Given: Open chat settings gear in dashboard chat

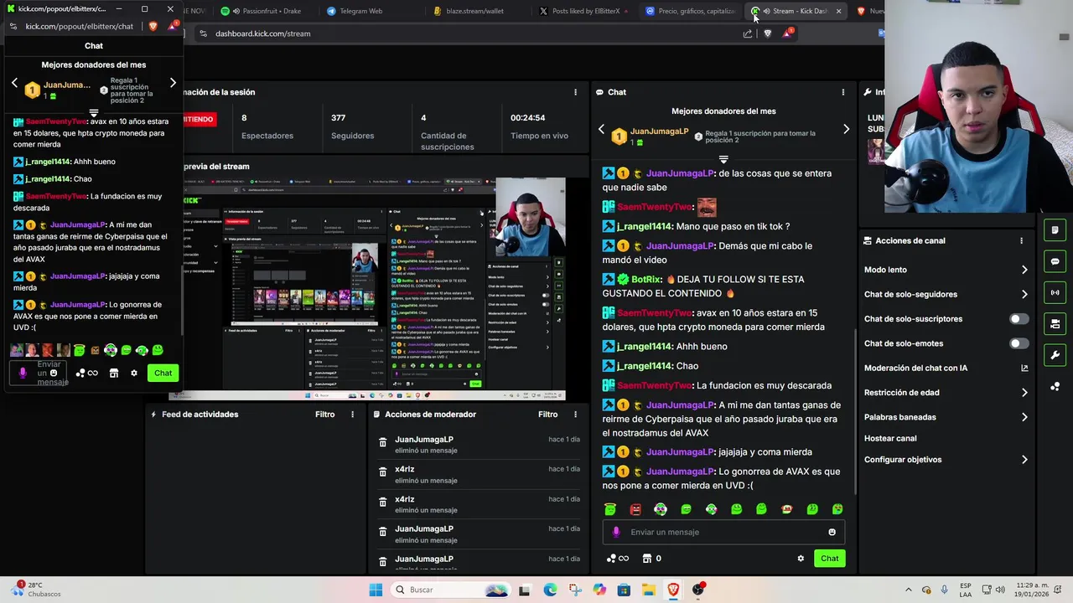Looking at the screenshot, I should point(801,559).
